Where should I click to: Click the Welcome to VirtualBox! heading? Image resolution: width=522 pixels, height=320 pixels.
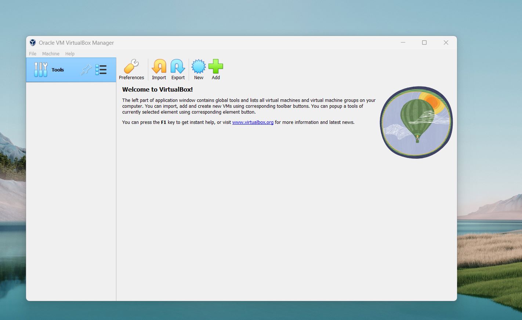157,89
